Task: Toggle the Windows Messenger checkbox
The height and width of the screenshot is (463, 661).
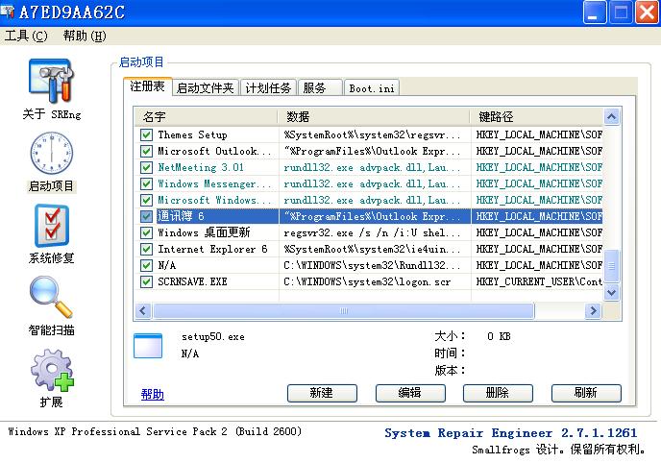Action: tap(146, 184)
